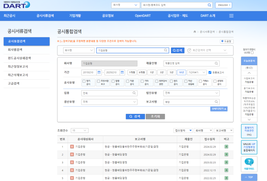Click the green 유 remark icon in row 2

(x=226, y=154)
